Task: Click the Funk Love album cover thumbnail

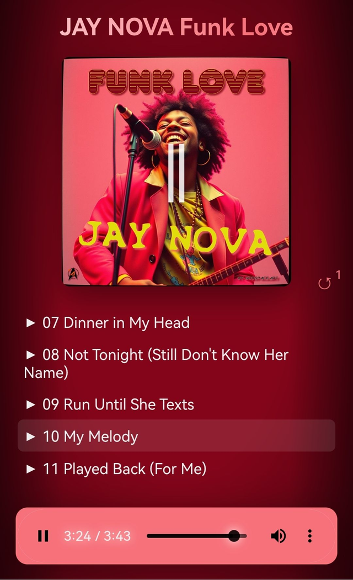Action: pos(176,172)
